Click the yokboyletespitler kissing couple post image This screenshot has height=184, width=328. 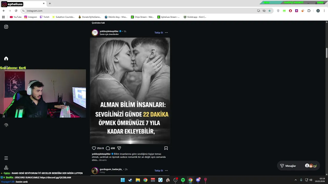pyautogui.click(x=130, y=91)
